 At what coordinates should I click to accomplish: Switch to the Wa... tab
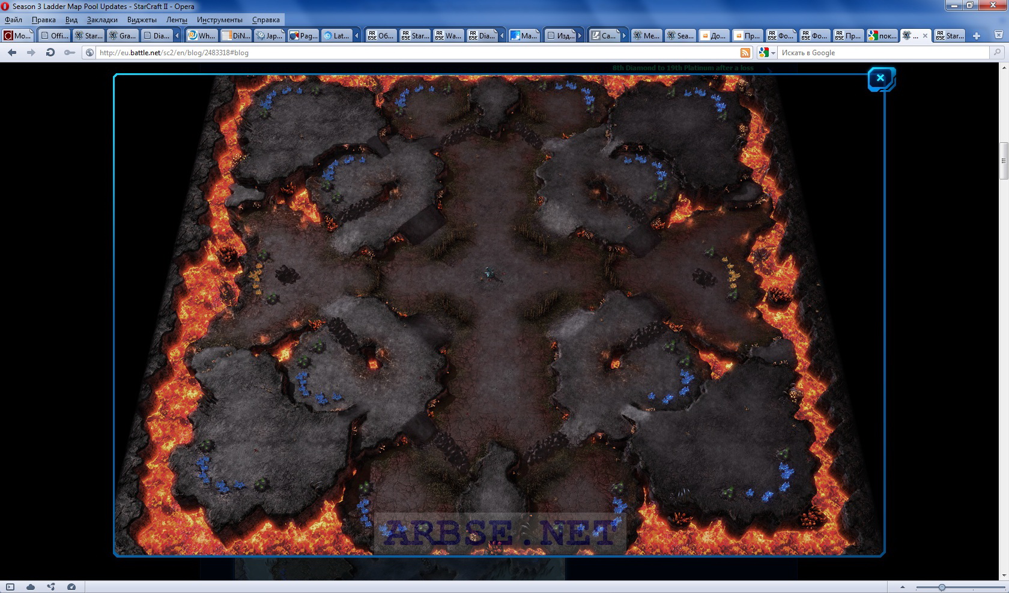click(448, 35)
